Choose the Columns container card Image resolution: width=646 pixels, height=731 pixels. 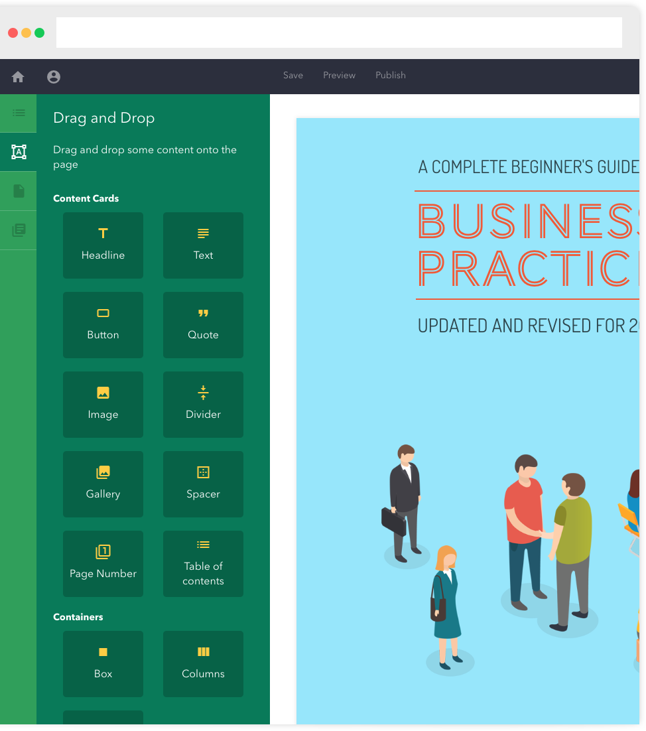point(203,663)
